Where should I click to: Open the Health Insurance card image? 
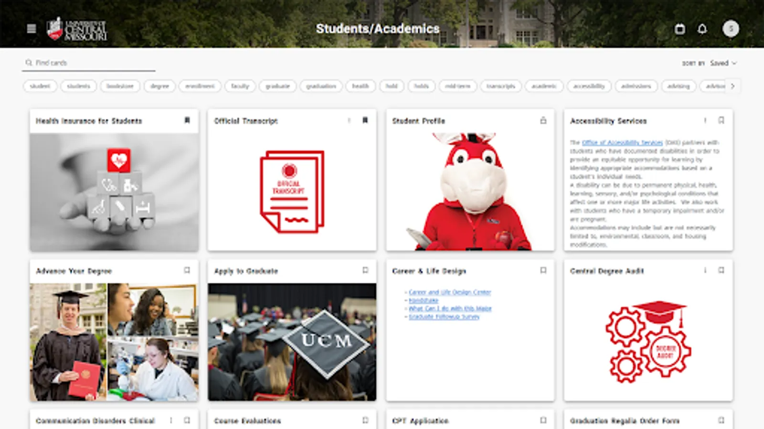point(114,192)
